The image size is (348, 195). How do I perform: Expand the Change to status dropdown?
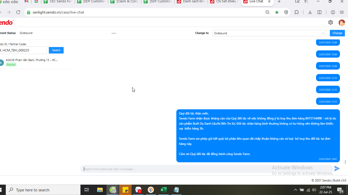[x=269, y=33]
